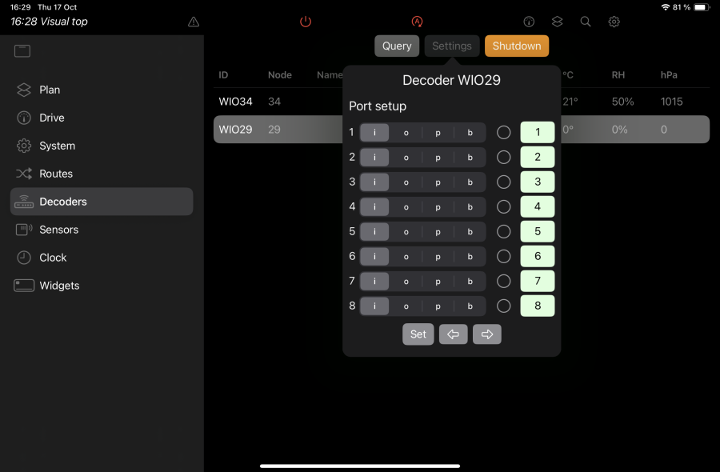Tap the red automatic mode icon
Image resolution: width=720 pixels, height=472 pixels.
point(417,22)
